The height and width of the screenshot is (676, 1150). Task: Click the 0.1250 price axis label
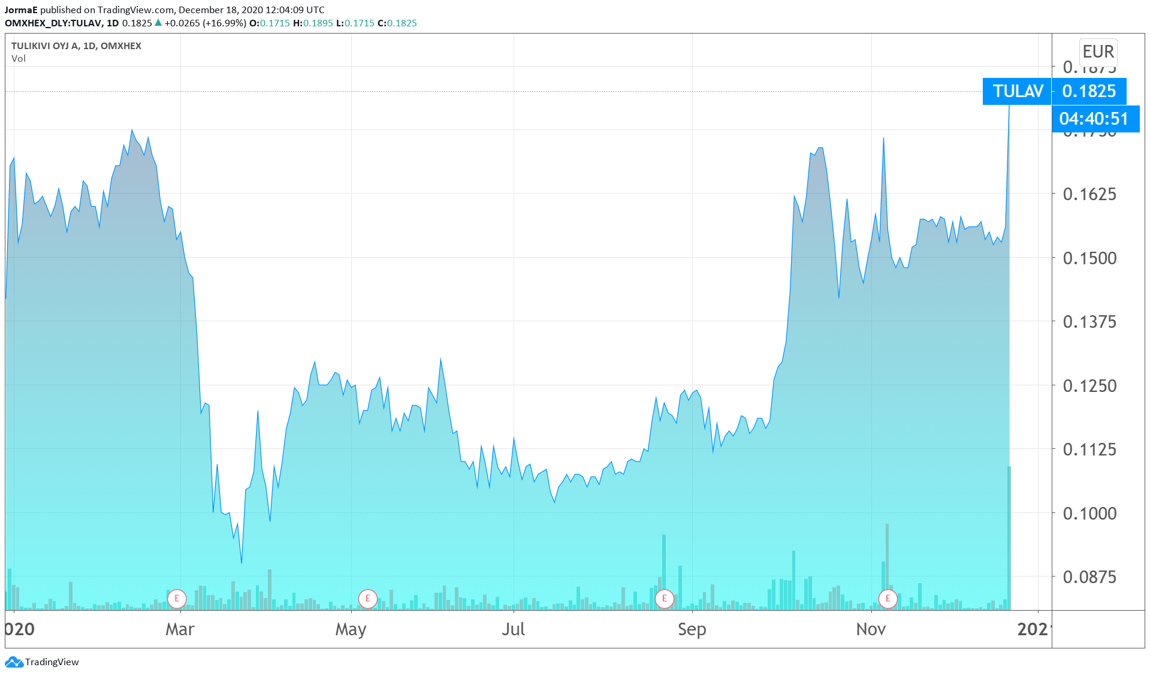tap(1089, 386)
